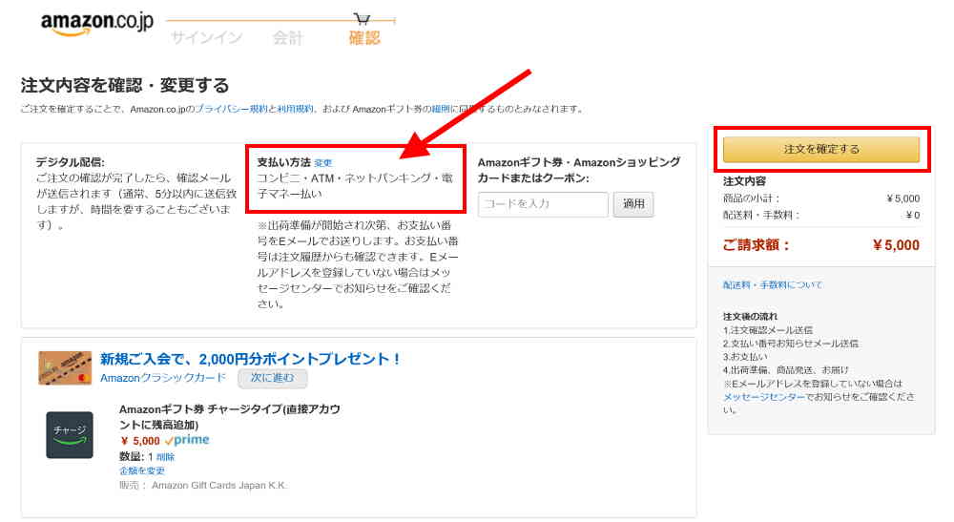Open the Amazonクラシックカード link
The width and height of the screenshot is (954, 522).
tap(163, 378)
